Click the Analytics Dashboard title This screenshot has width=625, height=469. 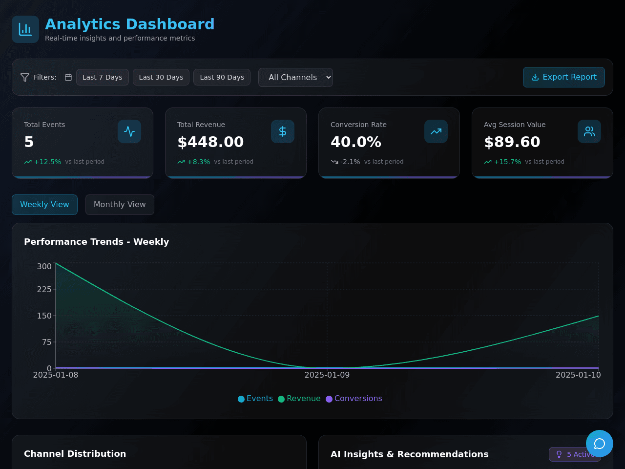coord(130,24)
